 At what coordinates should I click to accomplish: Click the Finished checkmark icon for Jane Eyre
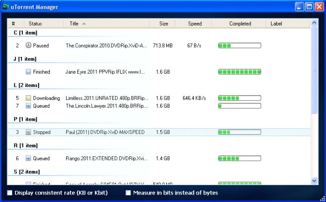click(28, 72)
